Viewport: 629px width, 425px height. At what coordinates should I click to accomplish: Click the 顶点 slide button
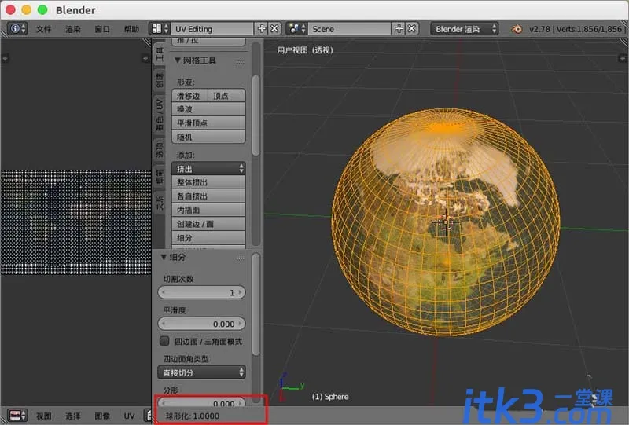pyautogui.click(x=226, y=95)
